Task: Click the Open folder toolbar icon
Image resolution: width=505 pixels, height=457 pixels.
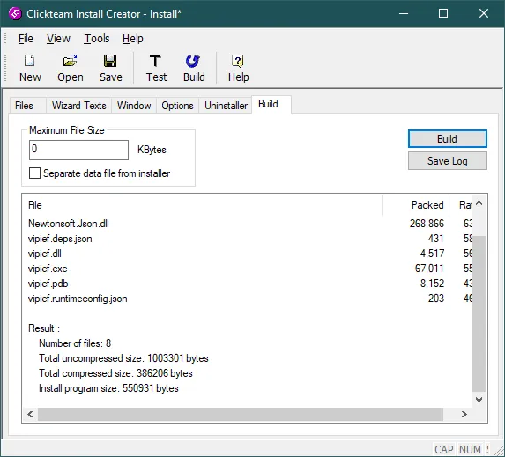Action: point(70,61)
